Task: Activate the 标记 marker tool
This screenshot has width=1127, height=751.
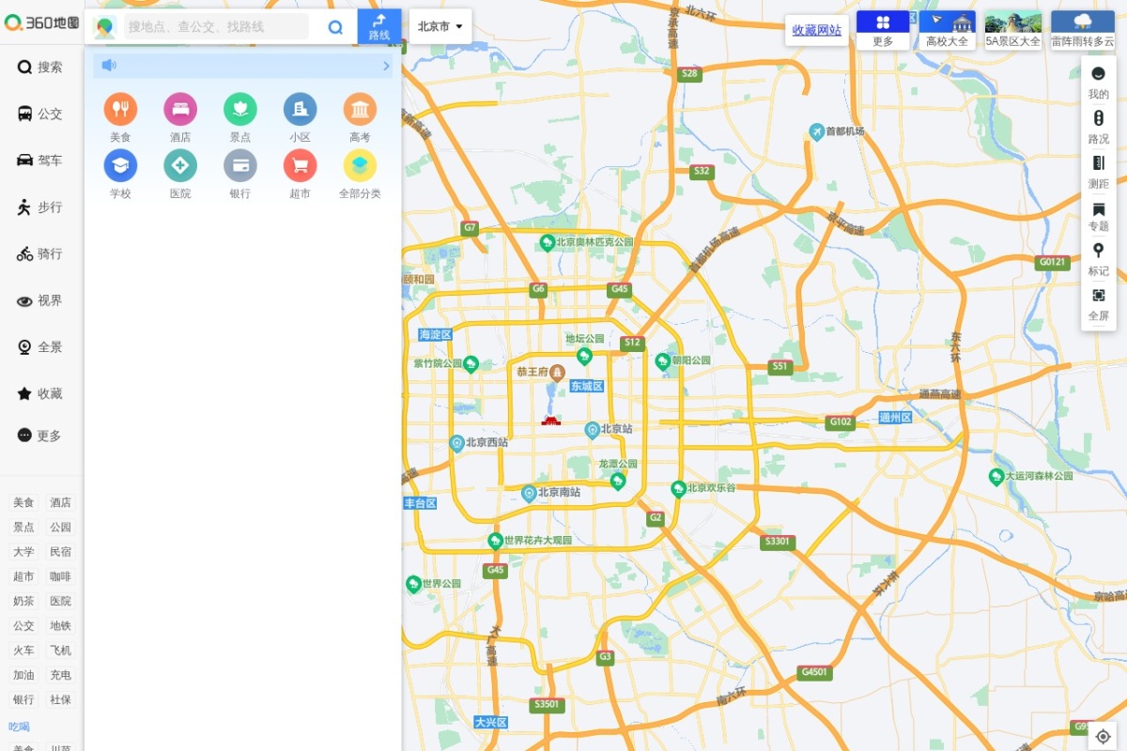Action: tap(1099, 260)
